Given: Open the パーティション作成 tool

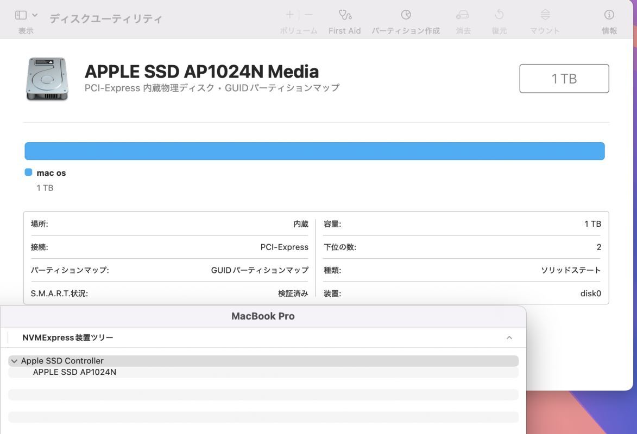Looking at the screenshot, I should point(406,22).
